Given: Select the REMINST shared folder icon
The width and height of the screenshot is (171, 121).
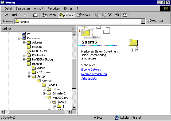Looking at the screenshot, I should pos(29,64).
